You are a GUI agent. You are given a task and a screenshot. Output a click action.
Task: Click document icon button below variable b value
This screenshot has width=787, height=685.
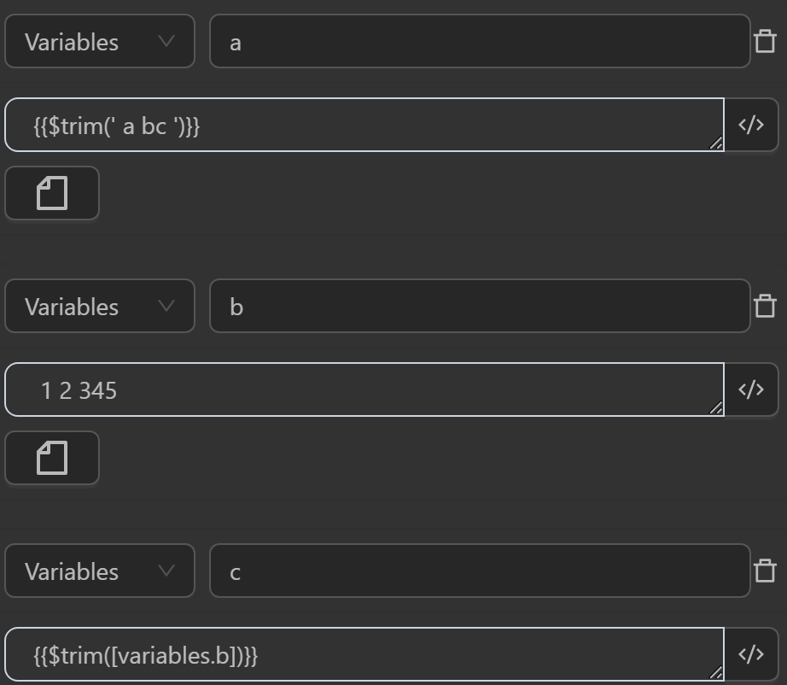(x=52, y=458)
